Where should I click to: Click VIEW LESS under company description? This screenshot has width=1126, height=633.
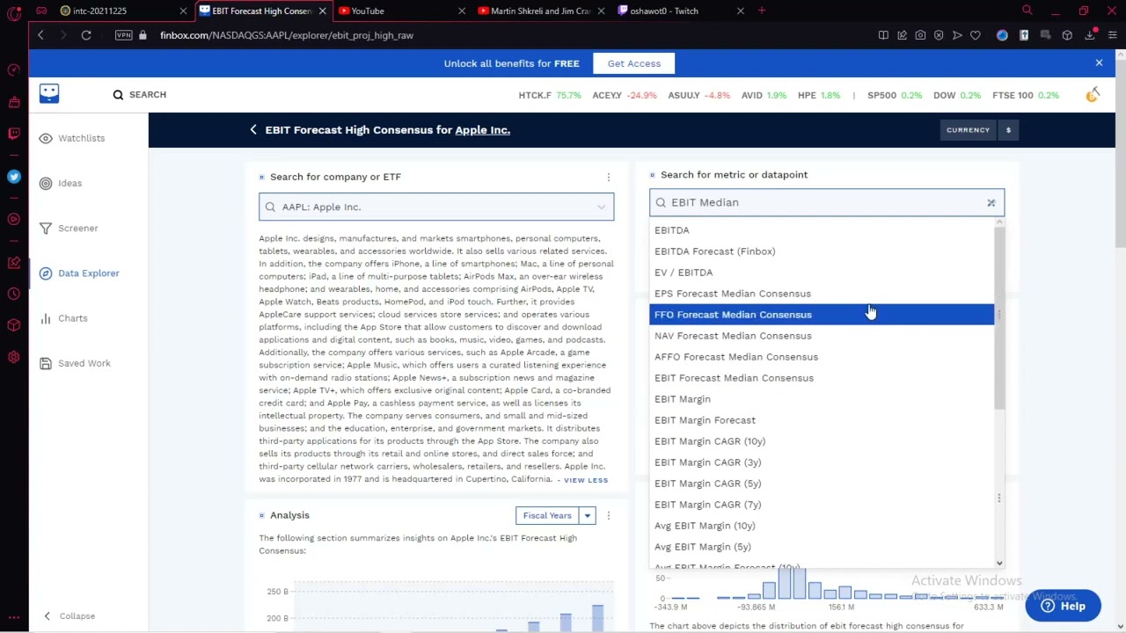(x=586, y=480)
